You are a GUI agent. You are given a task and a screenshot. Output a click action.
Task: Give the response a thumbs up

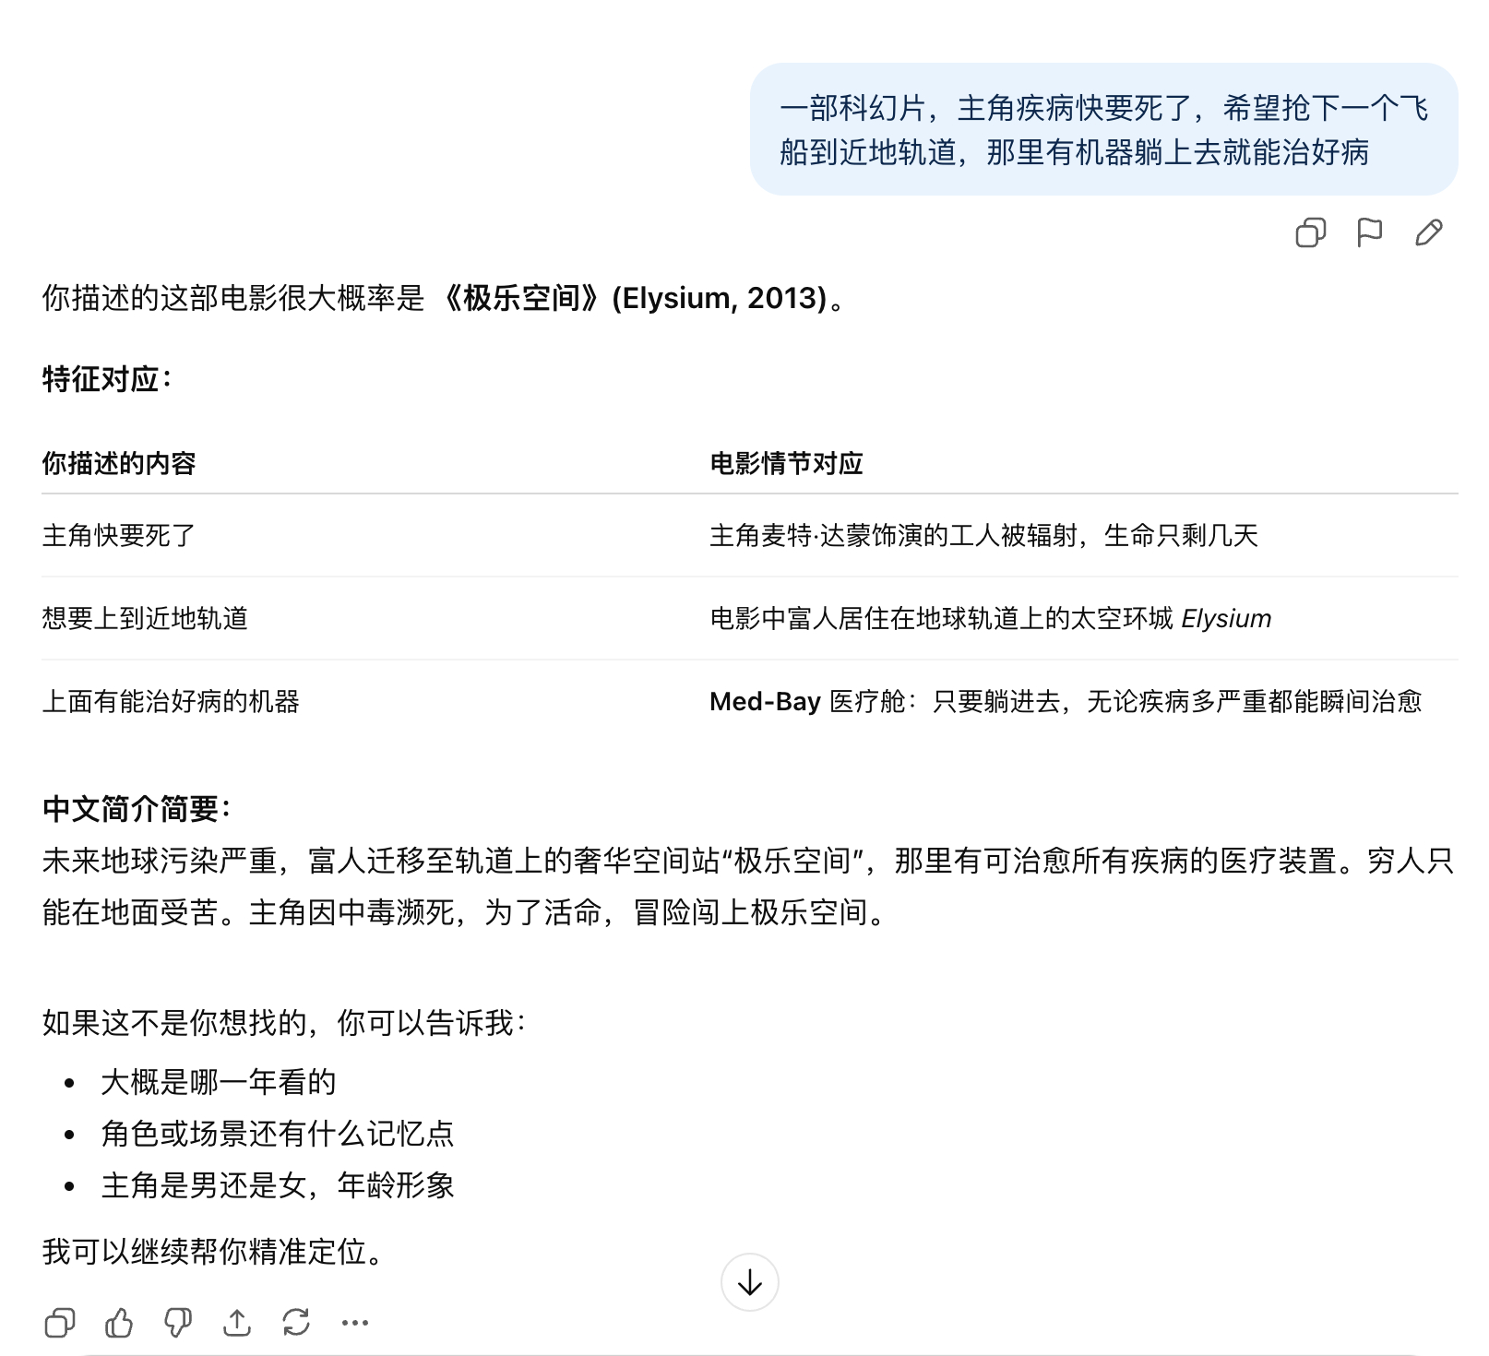[119, 1323]
